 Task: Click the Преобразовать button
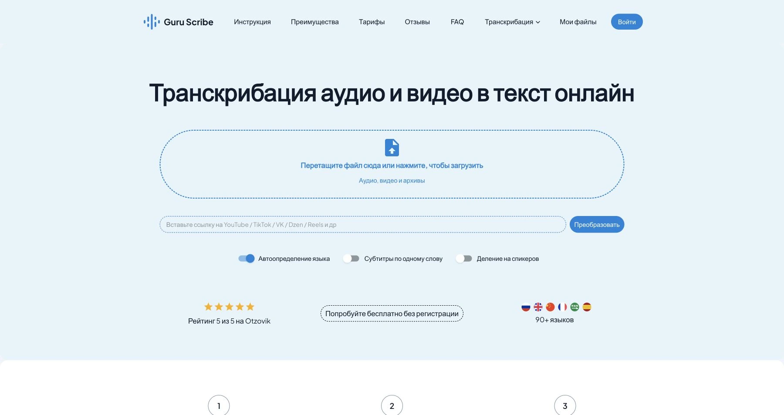(597, 225)
